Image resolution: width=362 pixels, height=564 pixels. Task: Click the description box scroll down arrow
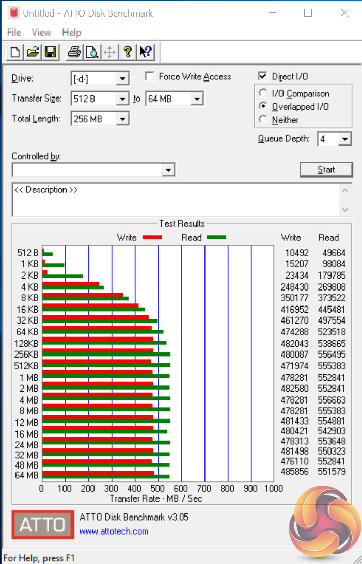345,210
